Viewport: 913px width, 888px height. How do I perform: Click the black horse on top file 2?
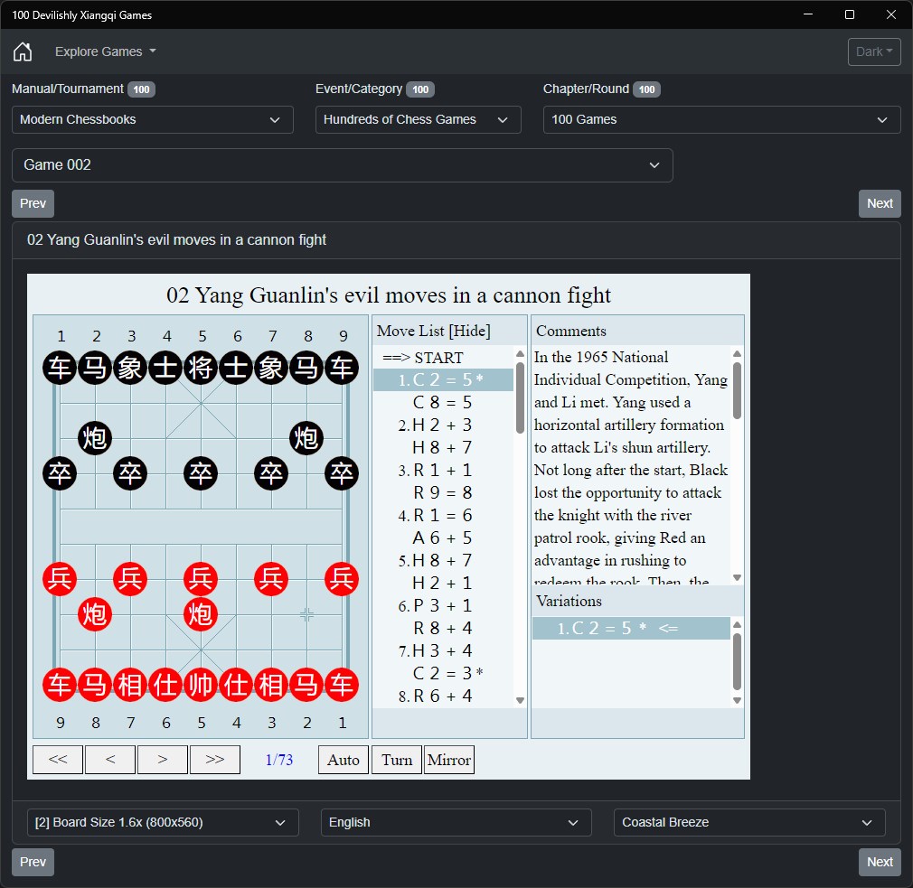click(95, 368)
